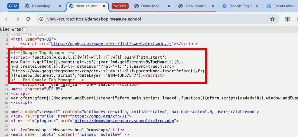Screen dimensions: 298x137
Task: Open the Google Tag Manager tab
Action: pos(241,6)
